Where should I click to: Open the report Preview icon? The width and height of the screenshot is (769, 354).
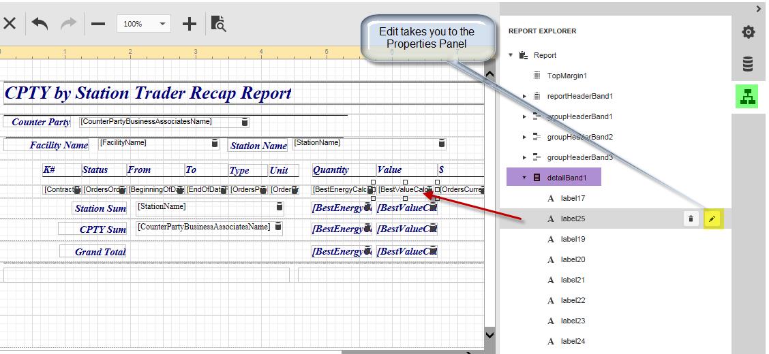[218, 24]
